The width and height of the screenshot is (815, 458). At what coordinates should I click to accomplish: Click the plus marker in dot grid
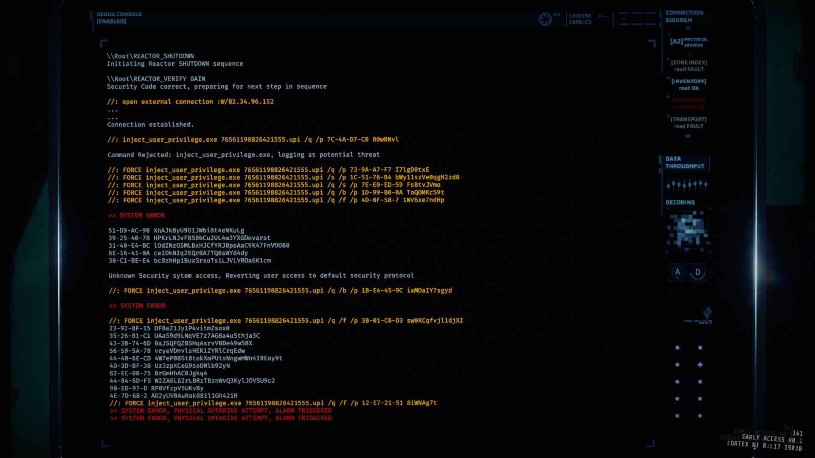(700, 365)
